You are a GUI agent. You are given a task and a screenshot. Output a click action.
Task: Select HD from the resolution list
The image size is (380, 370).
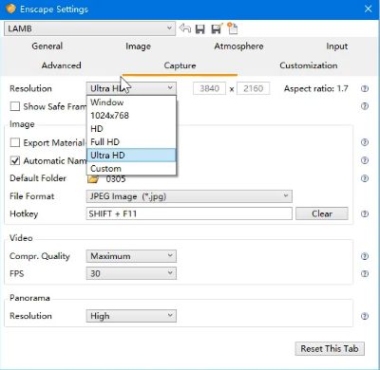(131, 129)
